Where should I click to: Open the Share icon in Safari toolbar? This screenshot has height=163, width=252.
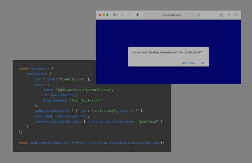(222, 15)
